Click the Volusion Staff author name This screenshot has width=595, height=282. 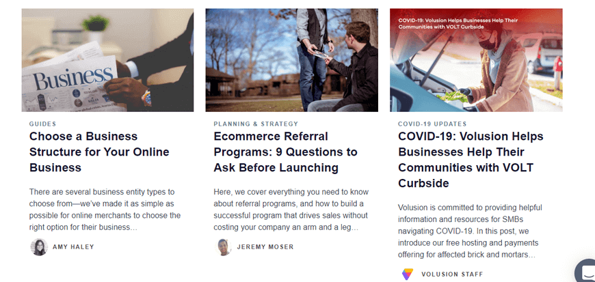[x=452, y=274]
